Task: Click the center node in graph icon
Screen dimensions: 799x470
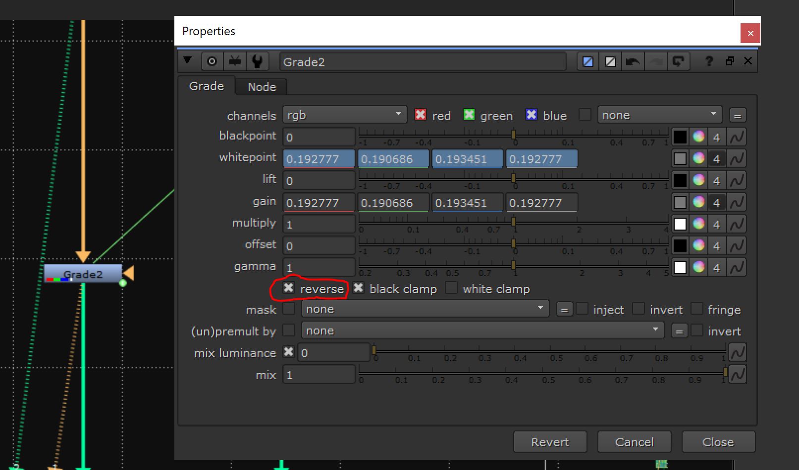Action: (x=212, y=62)
